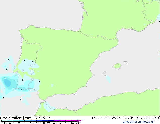Viewport: 160px width, 124px height.
Task: Click the 5–10 mm legend color swatch
Action: [28, 121]
